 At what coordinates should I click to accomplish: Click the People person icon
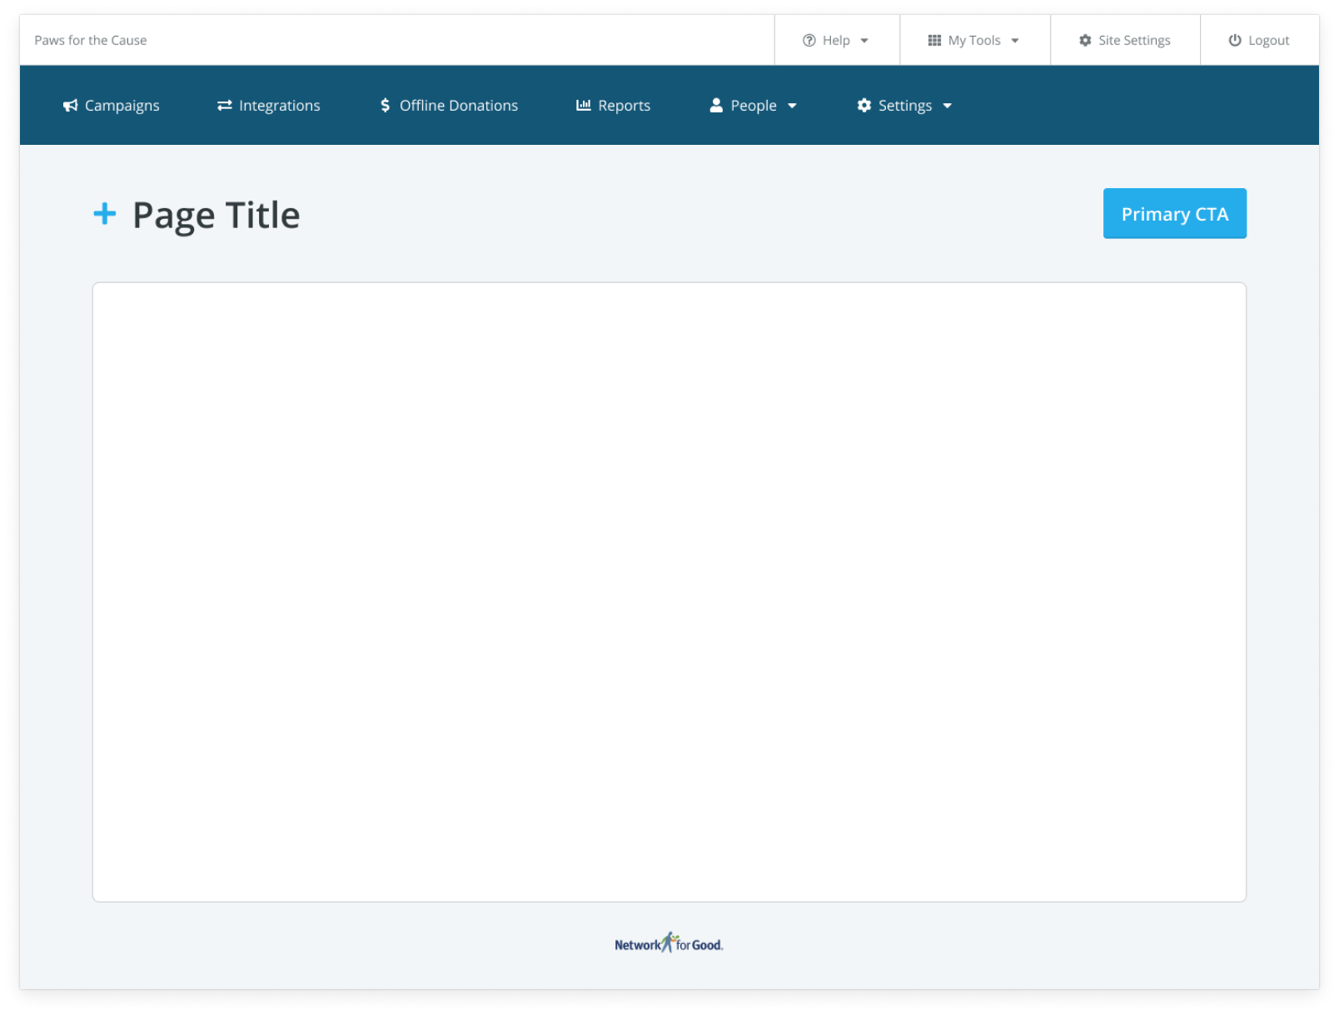coord(716,105)
